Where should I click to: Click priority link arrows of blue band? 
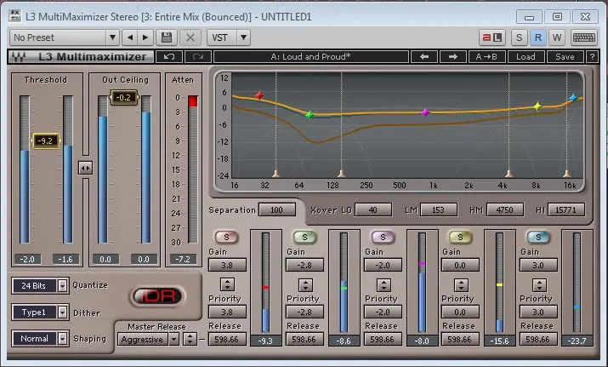coord(539,285)
